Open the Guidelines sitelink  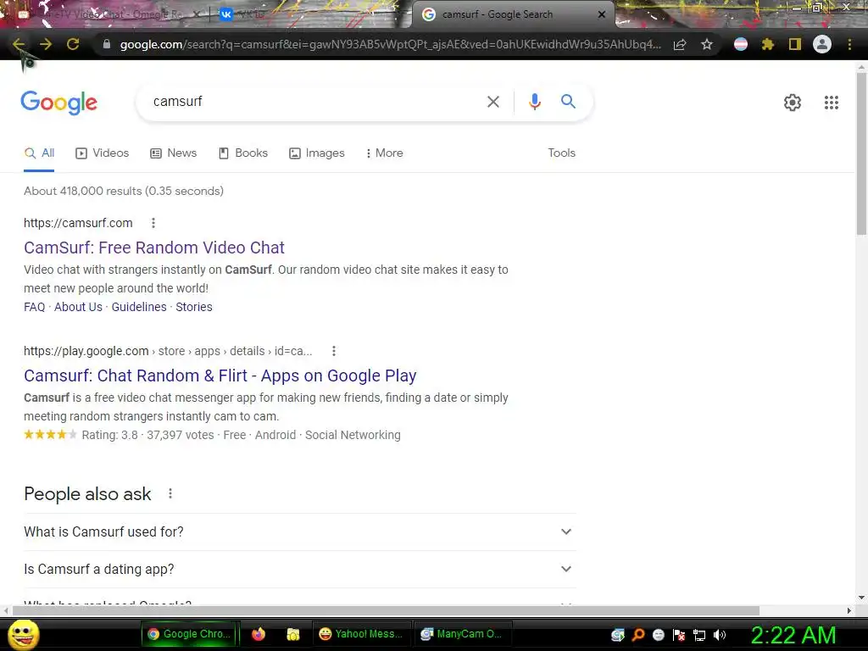click(139, 307)
